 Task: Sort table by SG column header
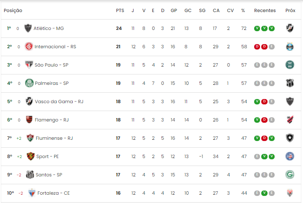202,10
